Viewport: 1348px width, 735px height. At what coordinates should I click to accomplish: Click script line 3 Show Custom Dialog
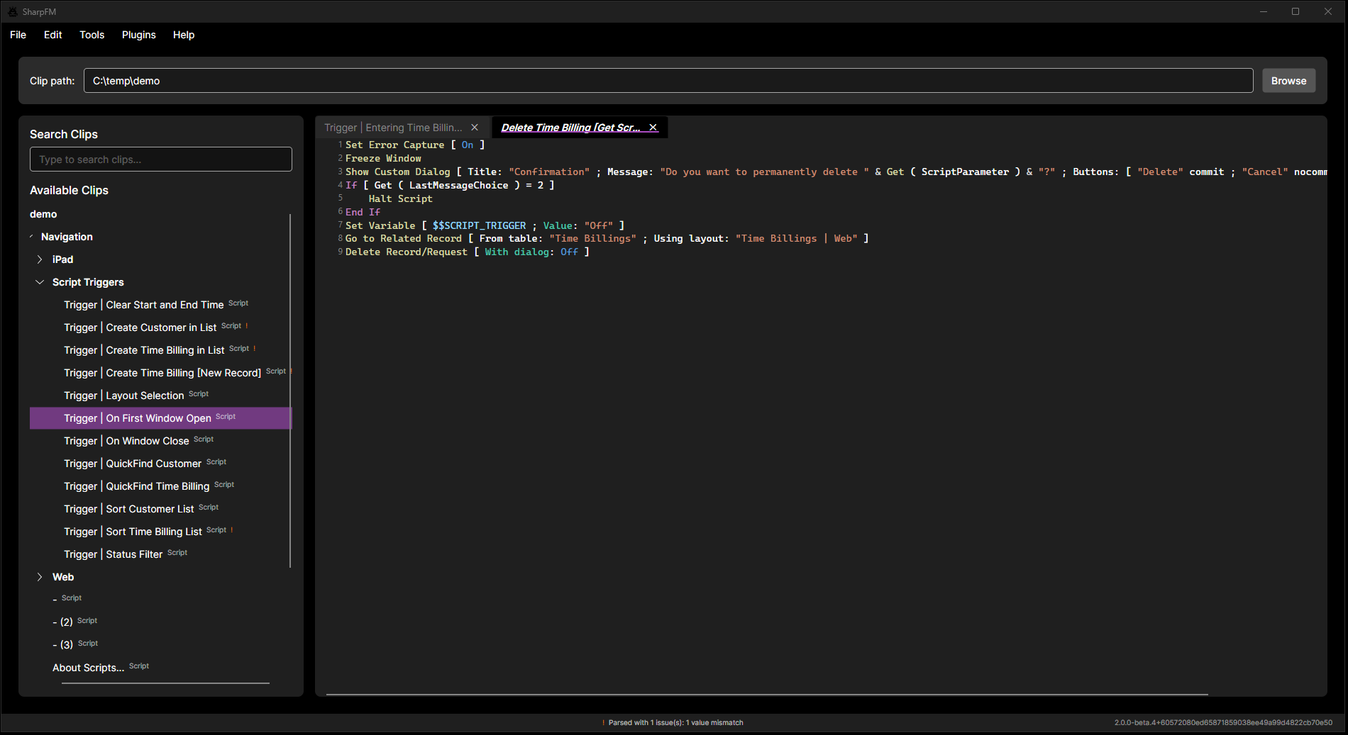pos(836,172)
